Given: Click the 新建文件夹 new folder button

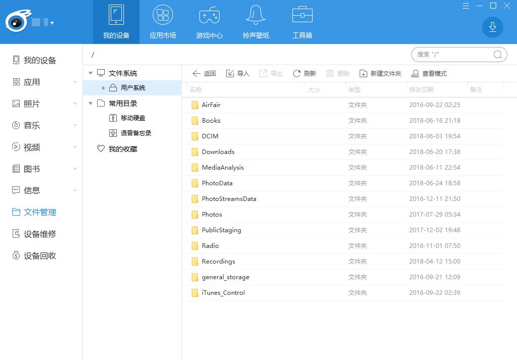Looking at the screenshot, I should tap(380, 73).
